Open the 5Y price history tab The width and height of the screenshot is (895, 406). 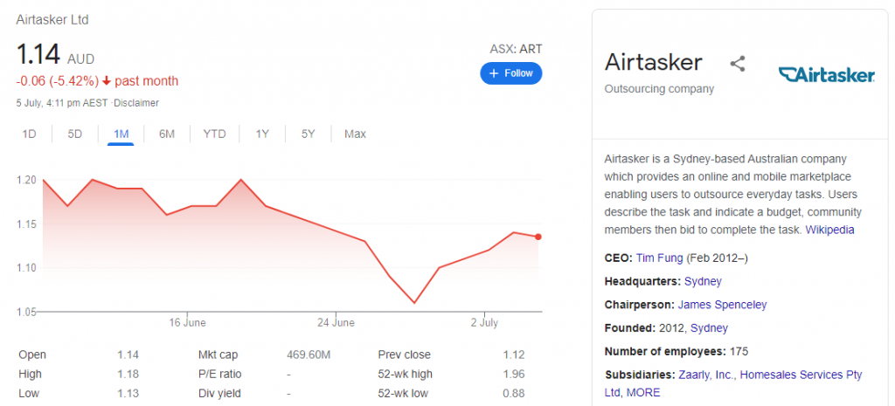pyautogui.click(x=309, y=134)
